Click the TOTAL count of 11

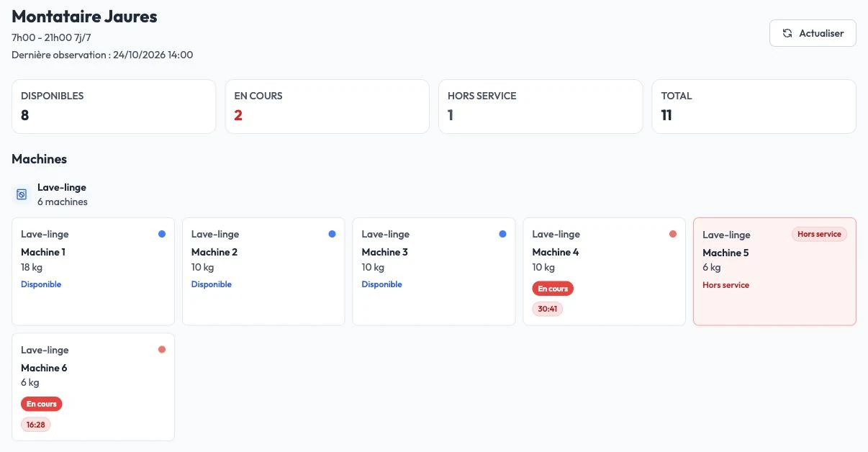[x=666, y=114]
